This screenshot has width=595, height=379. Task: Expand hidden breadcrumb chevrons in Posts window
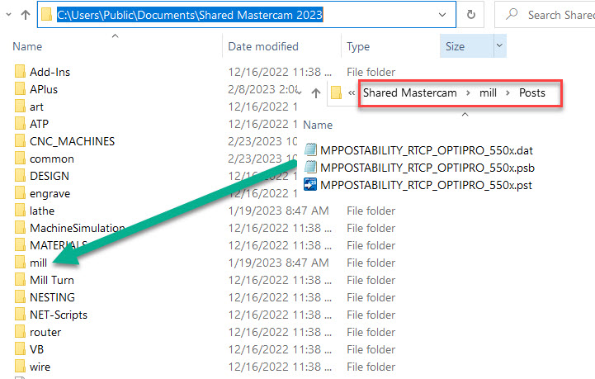pyautogui.click(x=352, y=92)
